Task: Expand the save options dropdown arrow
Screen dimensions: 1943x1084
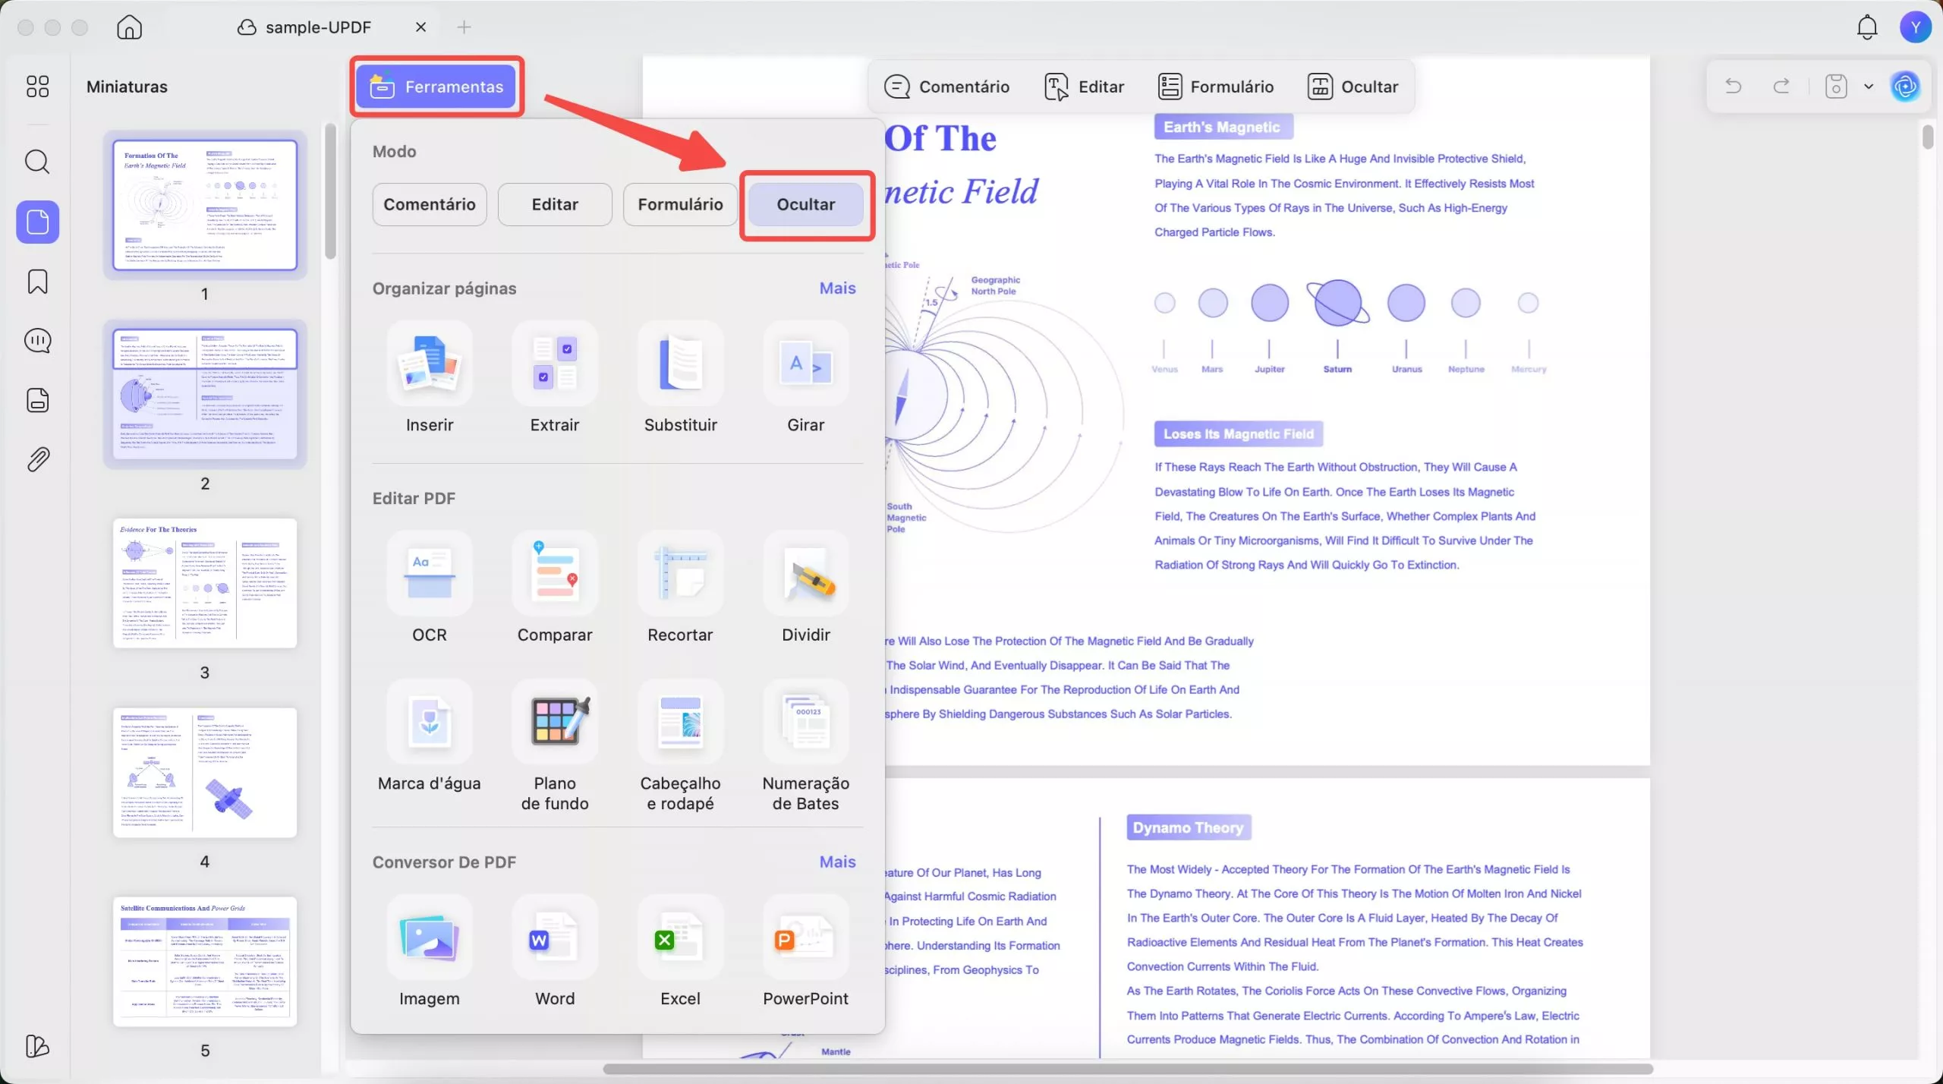Action: click(1869, 87)
